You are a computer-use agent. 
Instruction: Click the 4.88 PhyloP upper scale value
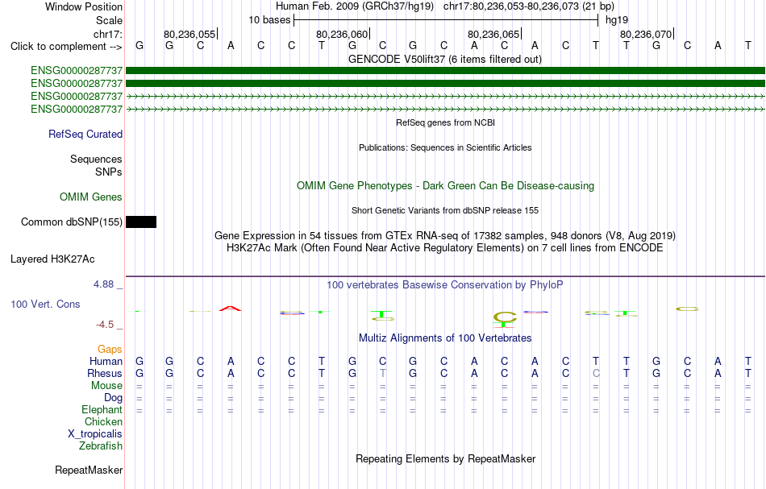(x=103, y=284)
